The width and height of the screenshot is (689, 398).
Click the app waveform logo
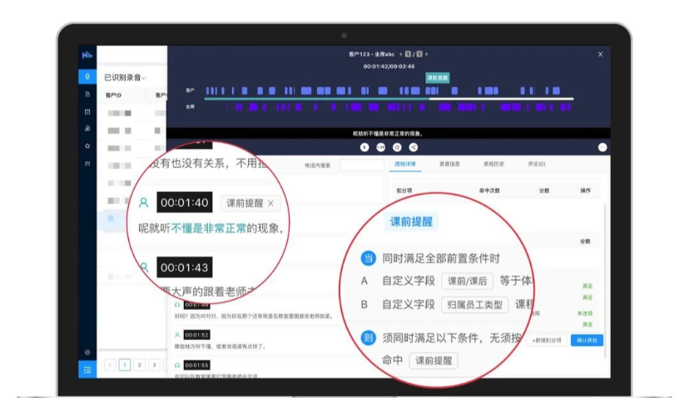pos(87,55)
